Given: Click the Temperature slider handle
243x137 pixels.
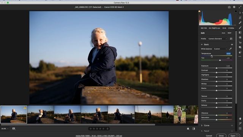Looking at the screenshot, I should pos(211,56).
